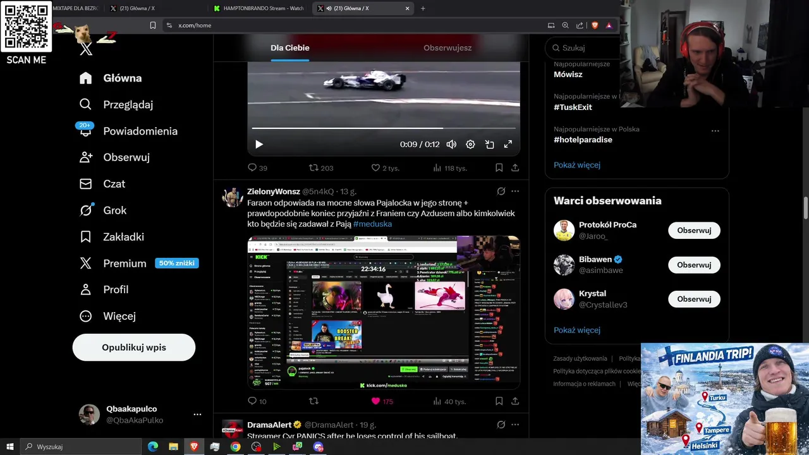
Task: Go to Obserwuj in the left sidebar
Action: (114, 157)
